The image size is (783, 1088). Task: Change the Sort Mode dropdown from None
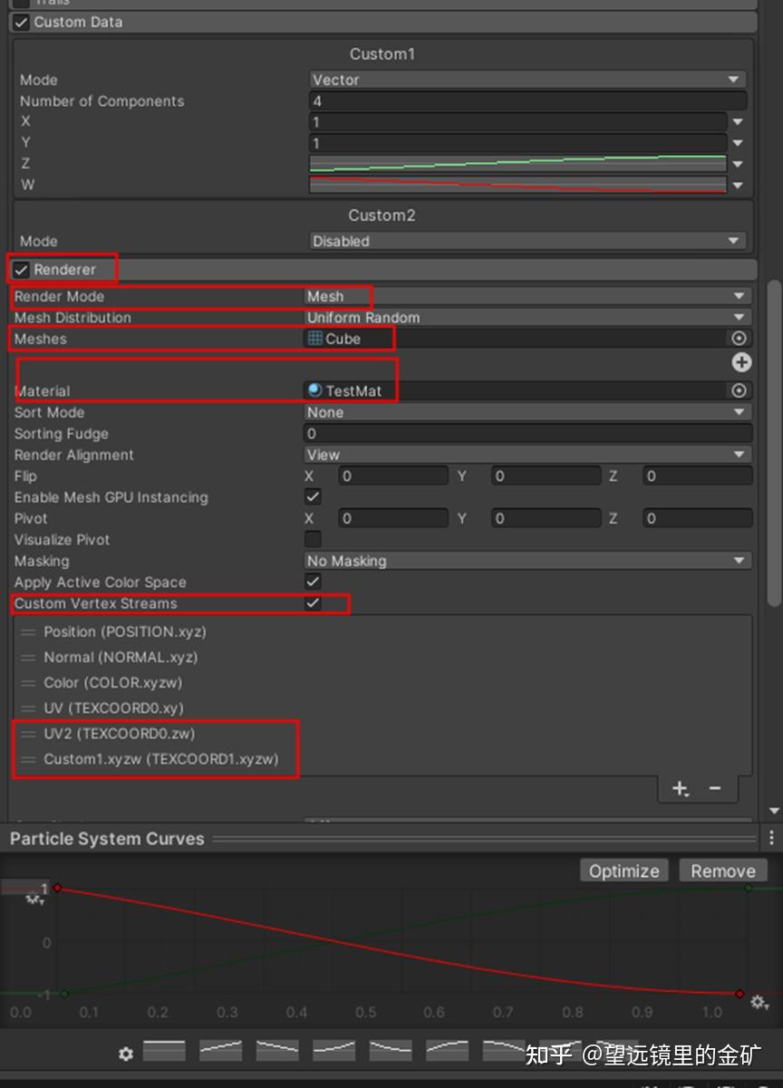click(x=526, y=412)
